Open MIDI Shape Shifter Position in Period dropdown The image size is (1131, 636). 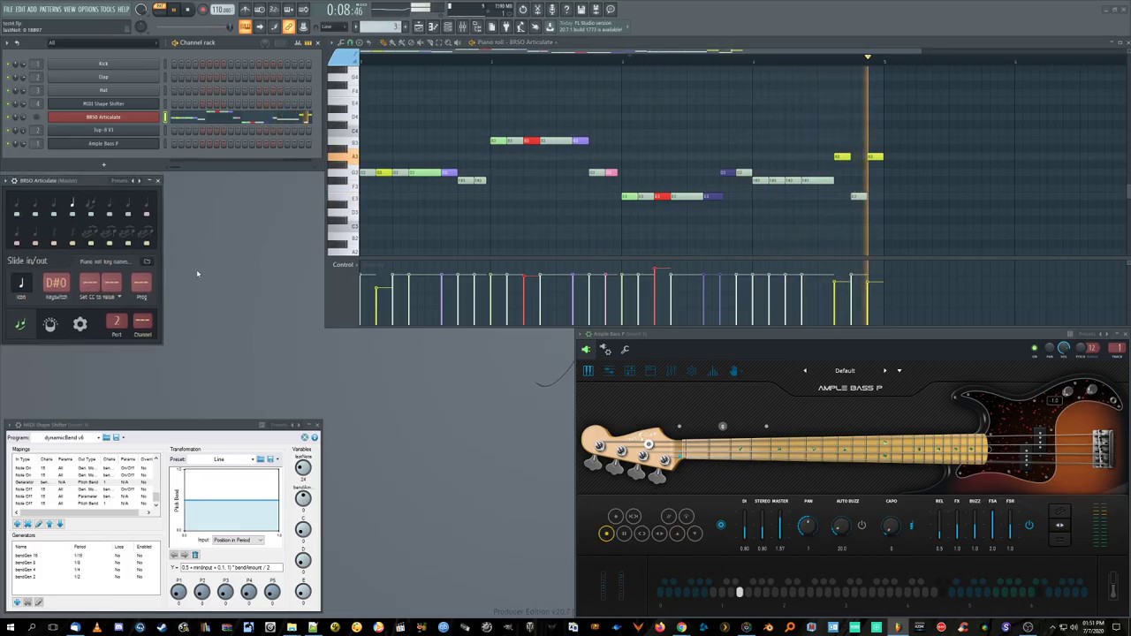(238, 540)
